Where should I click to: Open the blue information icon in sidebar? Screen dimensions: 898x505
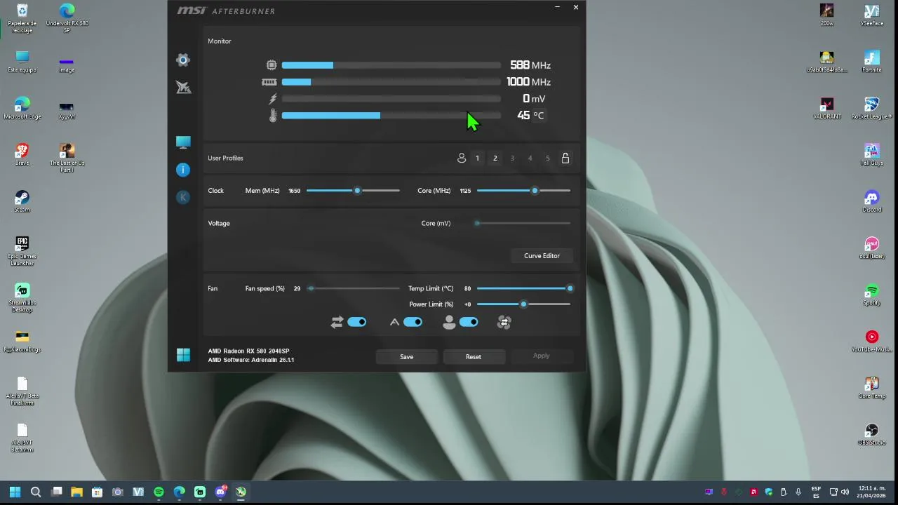click(183, 170)
